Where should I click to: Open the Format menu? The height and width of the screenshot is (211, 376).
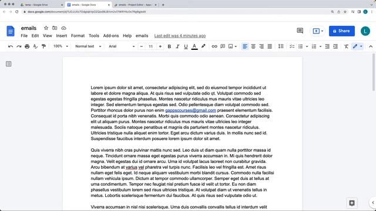78,36
